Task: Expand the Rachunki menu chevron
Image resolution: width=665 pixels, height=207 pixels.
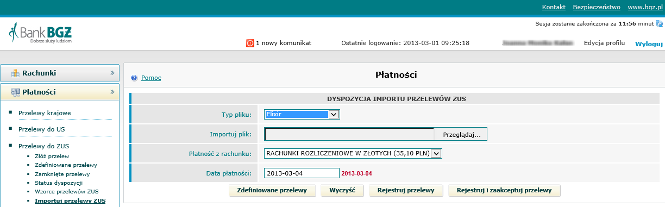Action: [x=113, y=73]
